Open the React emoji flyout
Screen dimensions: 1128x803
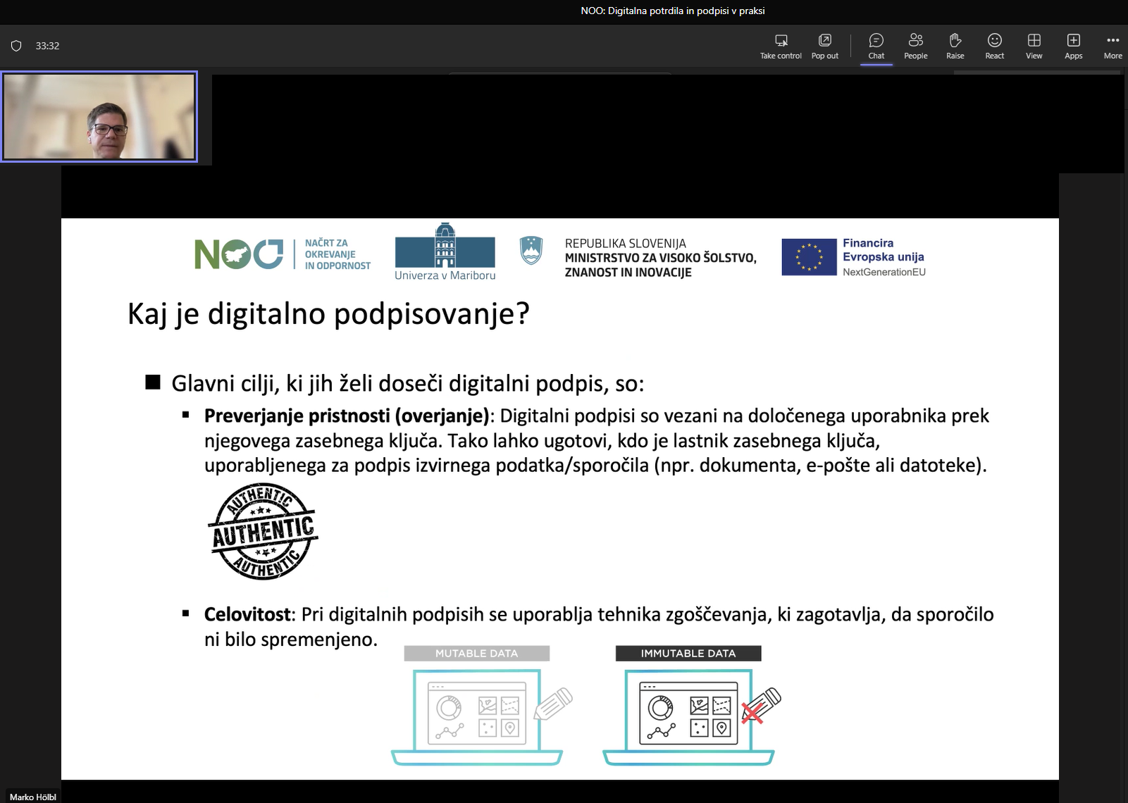coord(994,45)
